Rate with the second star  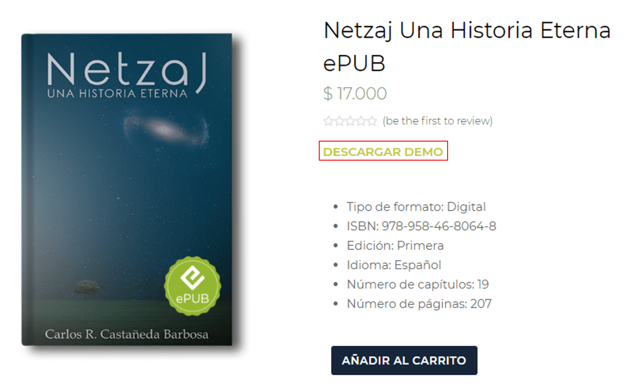tap(339, 121)
